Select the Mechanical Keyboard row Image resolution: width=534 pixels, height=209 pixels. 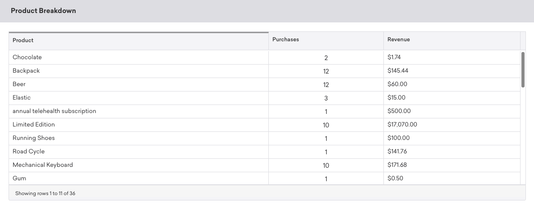click(x=43, y=165)
